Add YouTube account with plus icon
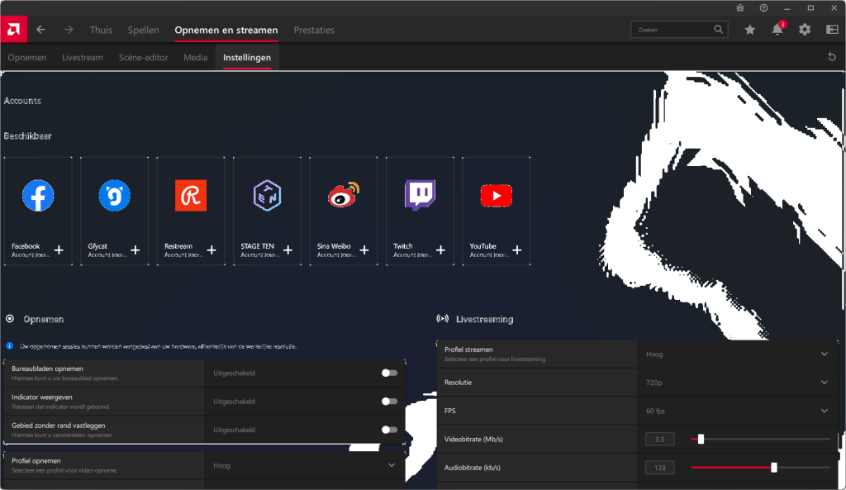 517,250
